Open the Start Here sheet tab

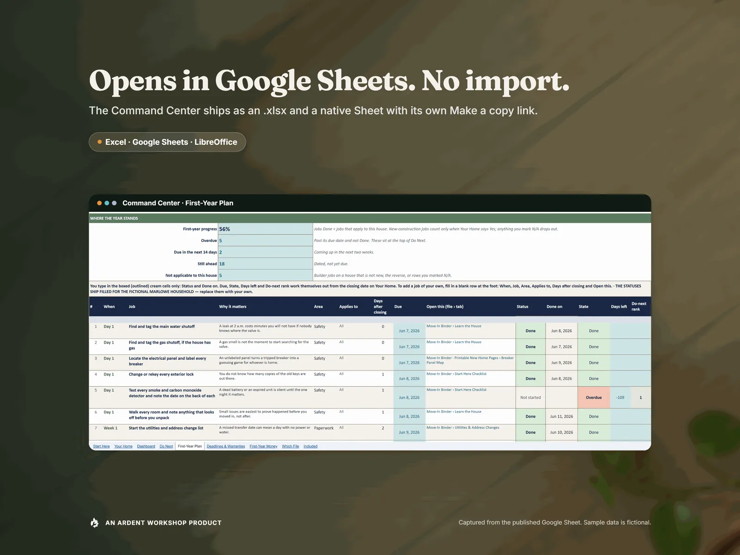pos(101,446)
